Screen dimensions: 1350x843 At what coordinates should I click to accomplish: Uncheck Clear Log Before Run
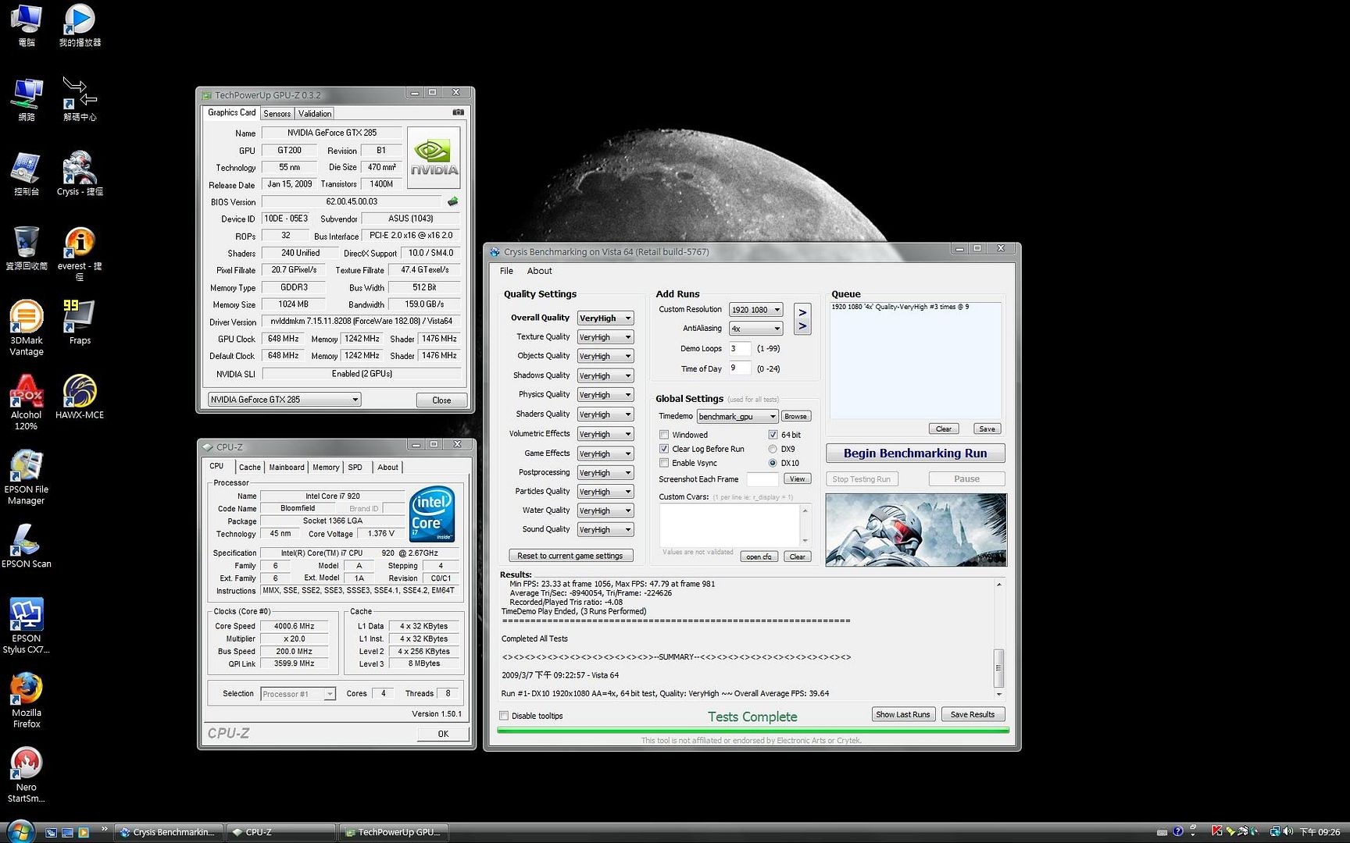click(x=664, y=449)
